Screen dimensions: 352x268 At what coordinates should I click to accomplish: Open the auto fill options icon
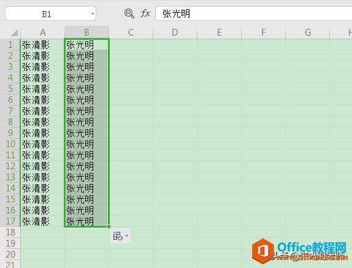click(118, 236)
